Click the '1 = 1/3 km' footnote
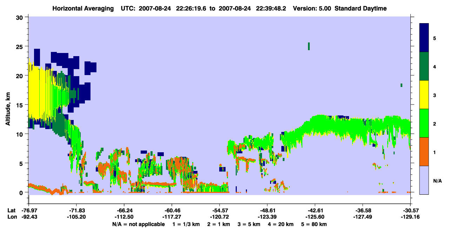The image size is (456, 234). [x=186, y=224]
